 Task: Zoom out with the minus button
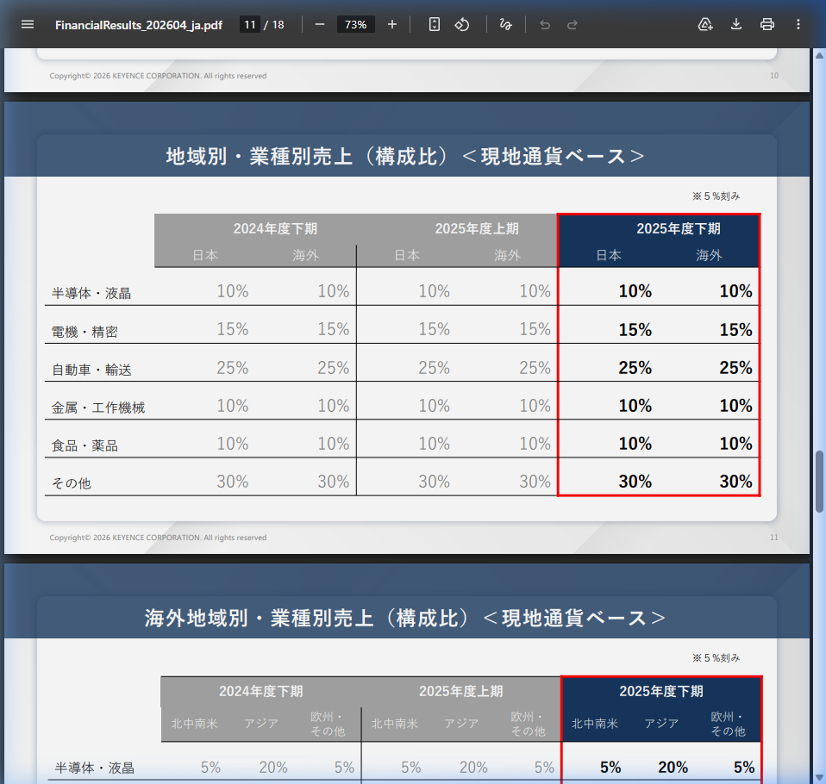click(319, 24)
